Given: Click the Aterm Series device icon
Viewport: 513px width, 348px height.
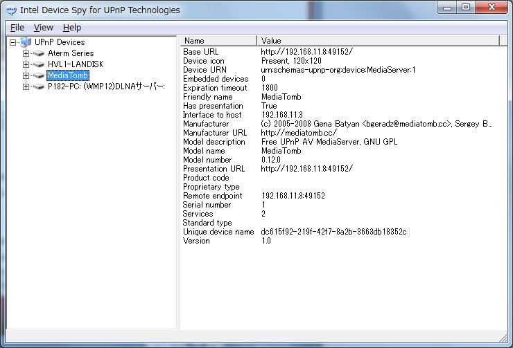Looking at the screenshot, I should pos(39,53).
